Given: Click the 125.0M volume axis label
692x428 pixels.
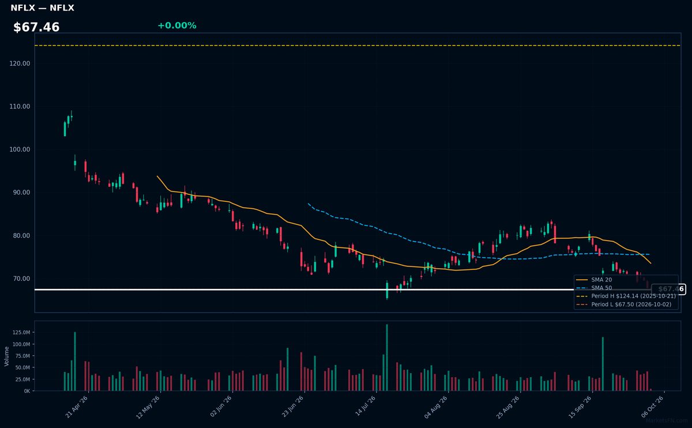Looking at the screenshot, I should (21, 332).
